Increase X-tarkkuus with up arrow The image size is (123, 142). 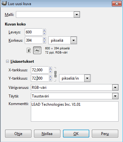[51, 68]
